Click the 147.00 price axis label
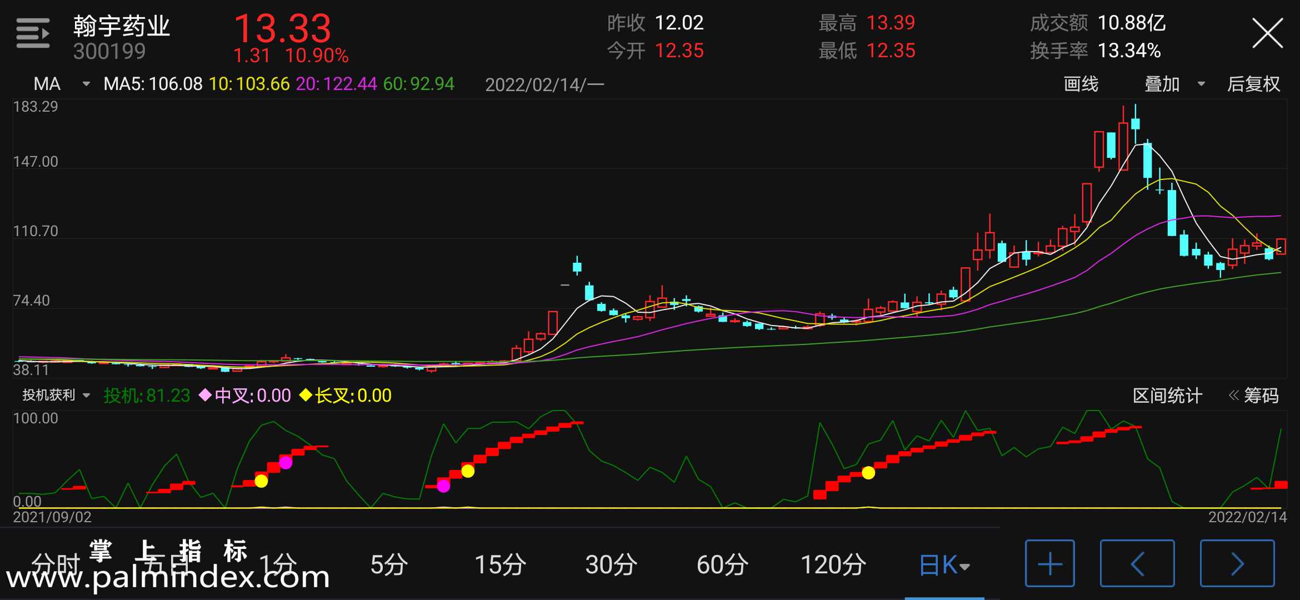The height and width of the screenshot is (600, 1300). tap(36, 162)
